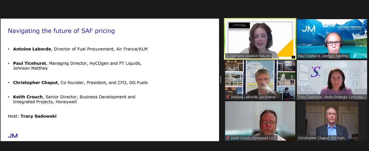369x151 pixels.
Task: Select Tracy Sadowski's video tile
Action: (332, 79)
